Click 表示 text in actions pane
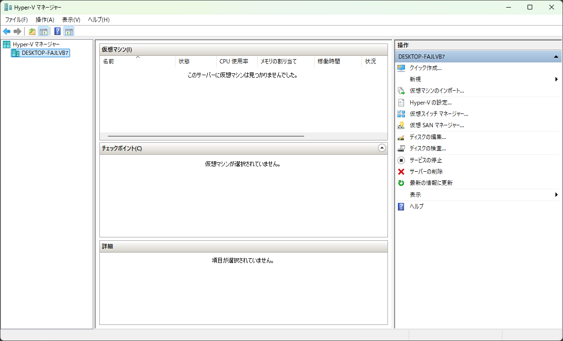The height and width of the screenshot is (341, 563). tap(415, 195)
